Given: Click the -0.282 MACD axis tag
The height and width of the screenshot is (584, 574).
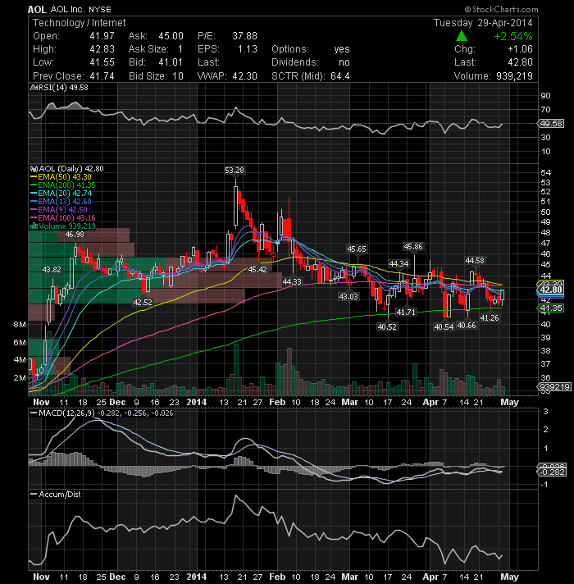Looking at the screenshot, I should coord(553,472).
